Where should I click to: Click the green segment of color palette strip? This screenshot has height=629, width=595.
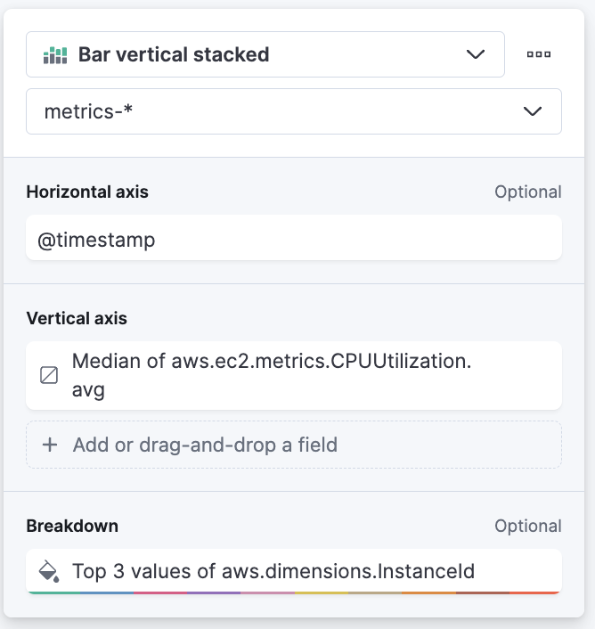[x=53, y=592]
